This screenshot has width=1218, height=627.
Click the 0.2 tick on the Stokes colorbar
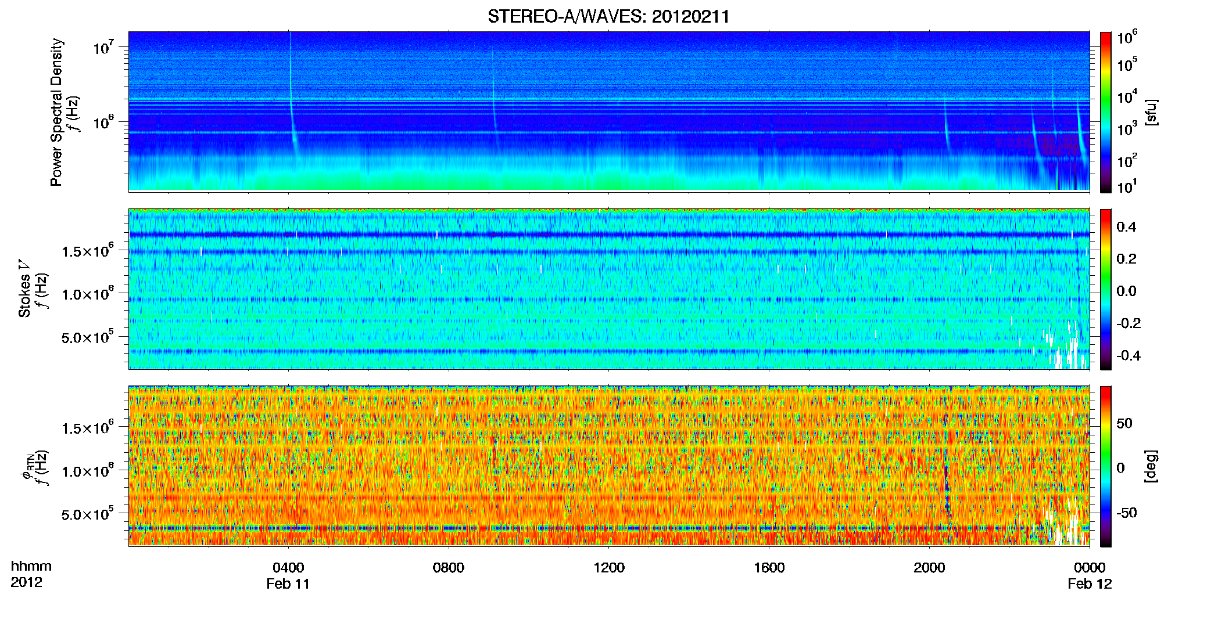tap(1126, 259)
